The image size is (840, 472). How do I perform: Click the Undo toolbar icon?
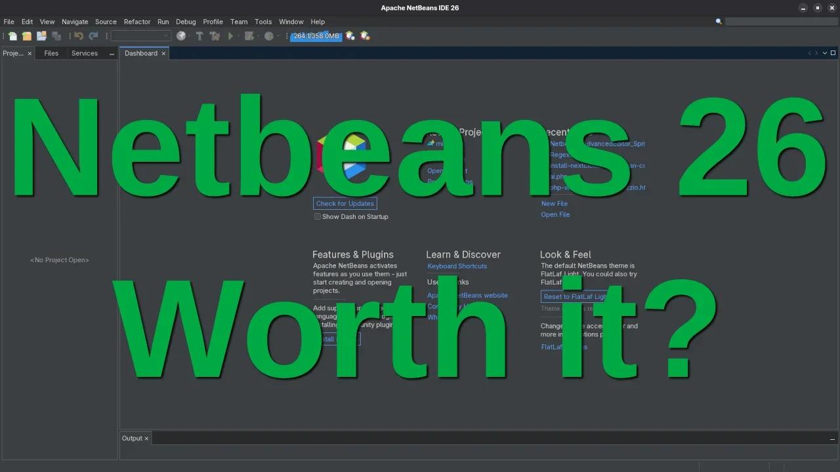(x=78, y=36)
